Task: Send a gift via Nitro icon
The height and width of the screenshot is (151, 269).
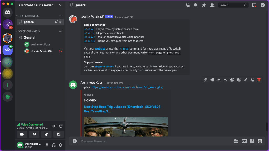Action: coord(236,141)
